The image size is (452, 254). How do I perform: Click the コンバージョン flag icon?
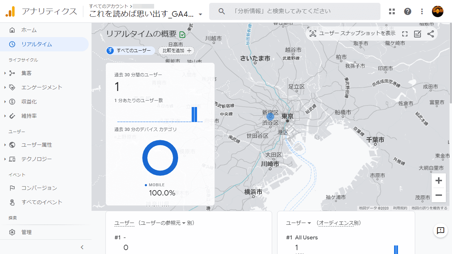pos(12,188)
